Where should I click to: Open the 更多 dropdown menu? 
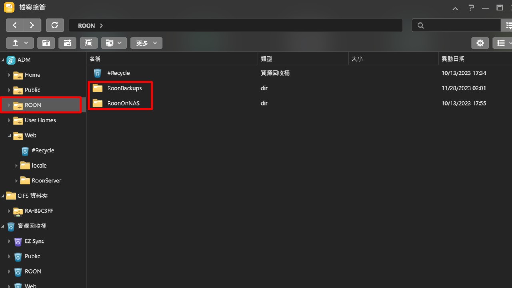pos(146,43)
